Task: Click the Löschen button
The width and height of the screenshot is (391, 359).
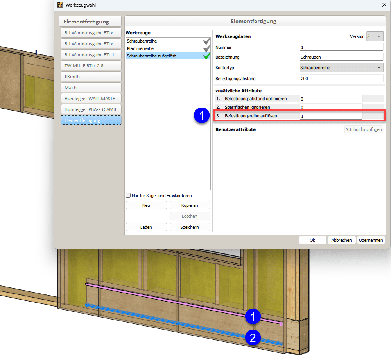Action: pyautogui.click(x=190, y=216)
